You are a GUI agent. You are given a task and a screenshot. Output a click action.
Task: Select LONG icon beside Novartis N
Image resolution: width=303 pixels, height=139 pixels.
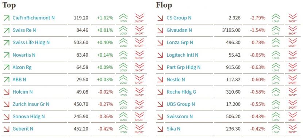coord(123,55)
